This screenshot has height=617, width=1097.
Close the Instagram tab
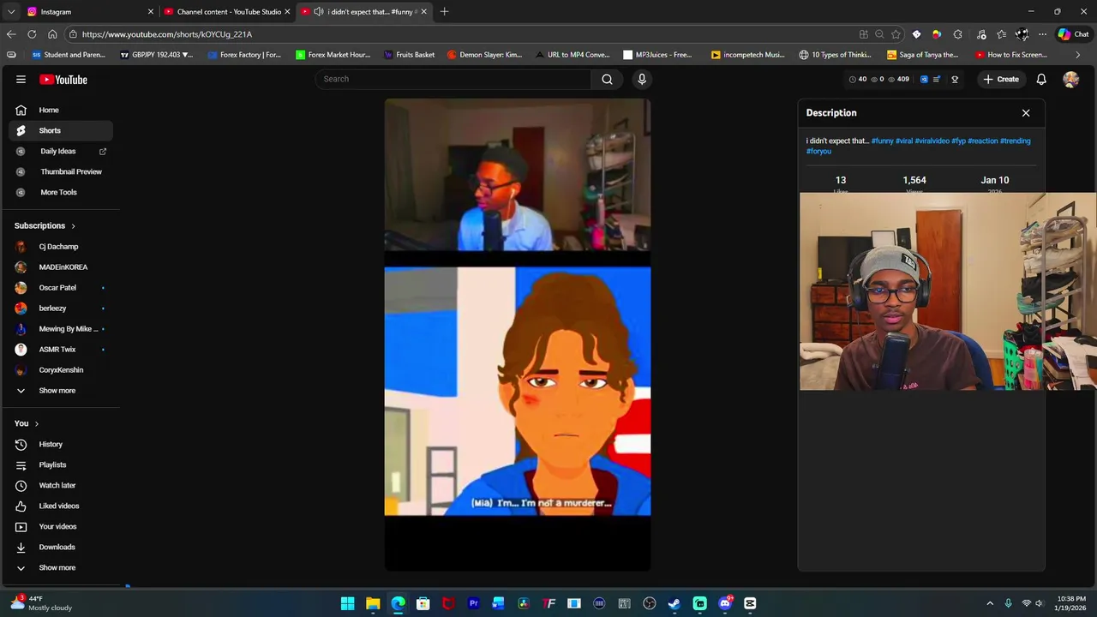(151, 11)
